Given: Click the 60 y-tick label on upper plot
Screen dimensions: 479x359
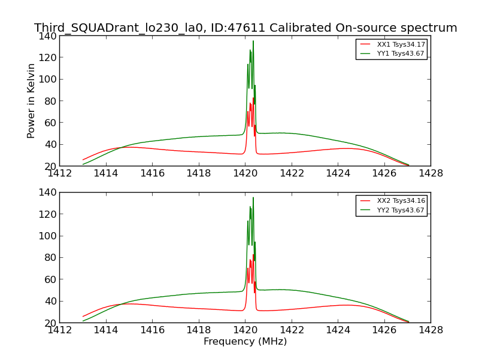Looking at the screenshot, I should [50, 123].
